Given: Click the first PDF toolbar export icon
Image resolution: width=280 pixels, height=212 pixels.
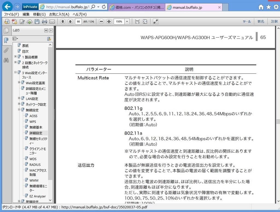Looking at the screenshot, I should pos(7,22).
